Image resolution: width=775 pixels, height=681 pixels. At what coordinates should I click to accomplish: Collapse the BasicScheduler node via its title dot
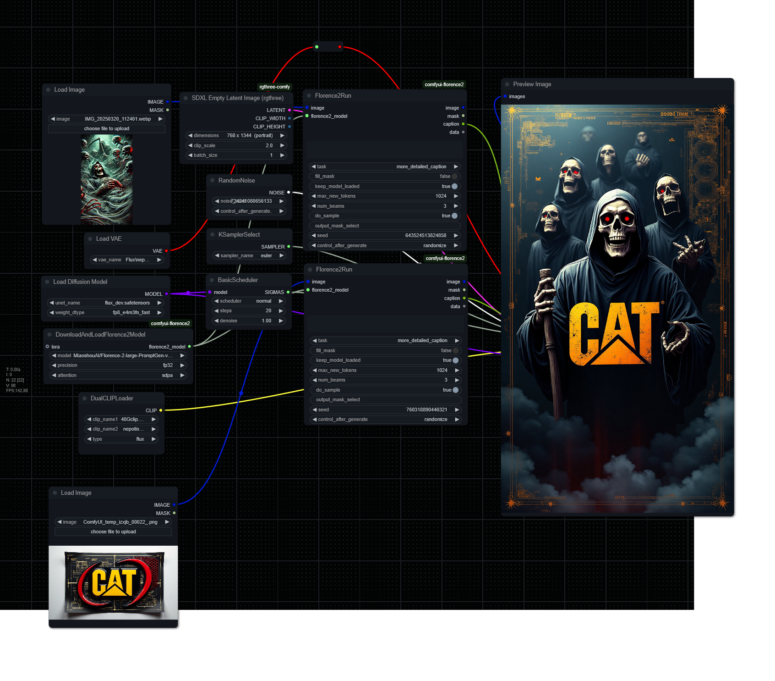pyautogui.click(x=212, y=280)
